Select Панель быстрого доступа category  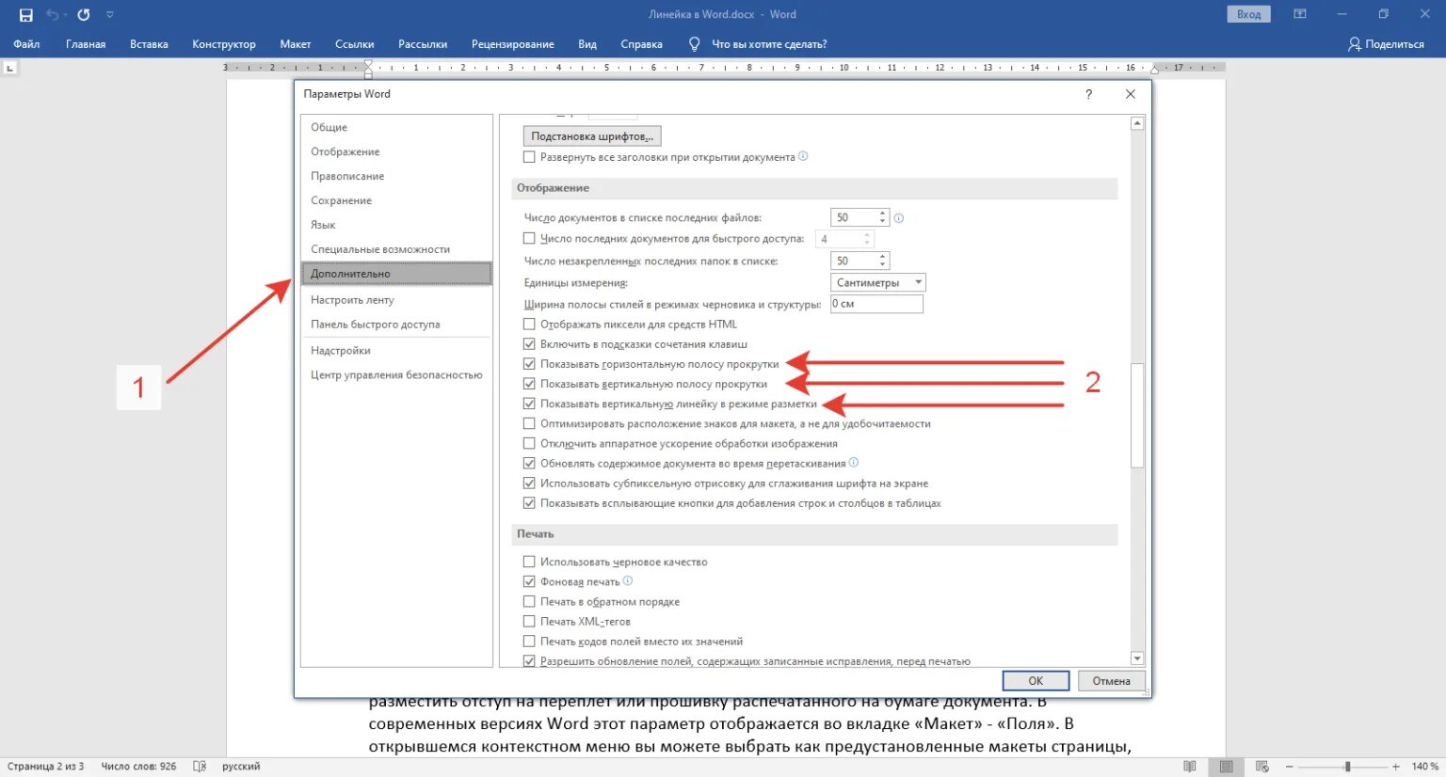tap(396, 325)
